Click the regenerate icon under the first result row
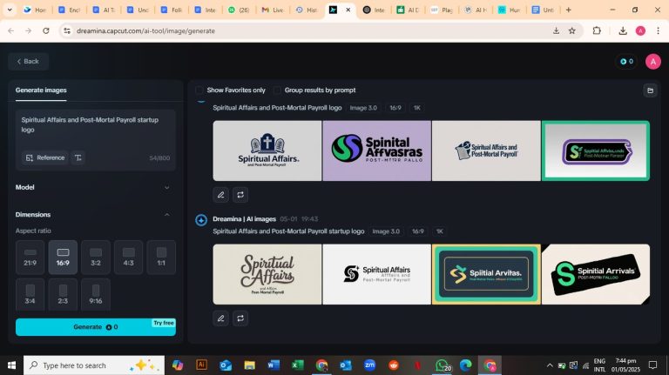Screen dimensions: 669x375 (241, 195)
